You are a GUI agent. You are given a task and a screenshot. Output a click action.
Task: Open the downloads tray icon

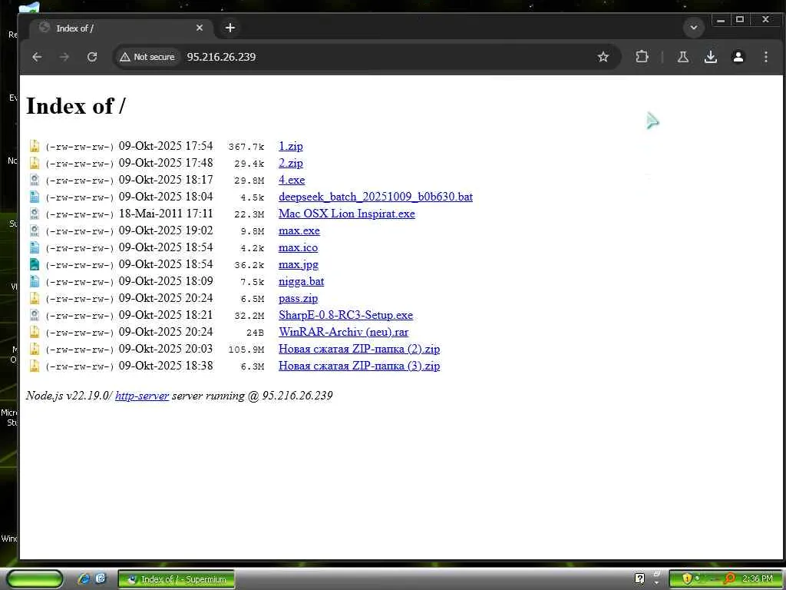(710, 57)
